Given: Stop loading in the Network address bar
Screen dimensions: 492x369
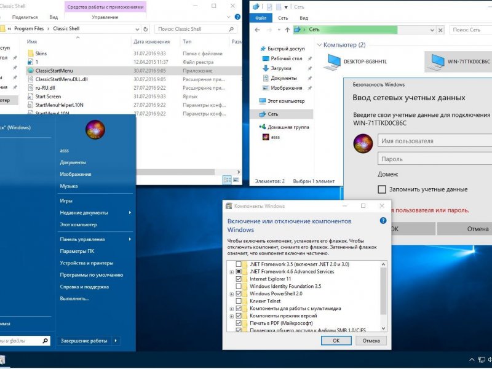Looking at the screenshot, I should coord(440,30).
